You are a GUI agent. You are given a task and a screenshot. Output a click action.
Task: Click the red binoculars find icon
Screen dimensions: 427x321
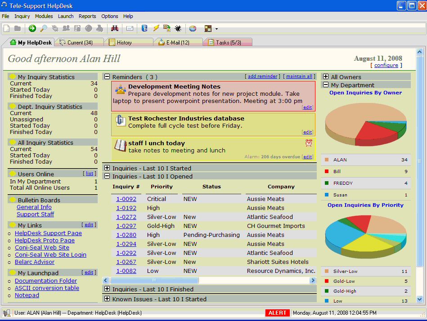tap(115, 28)
